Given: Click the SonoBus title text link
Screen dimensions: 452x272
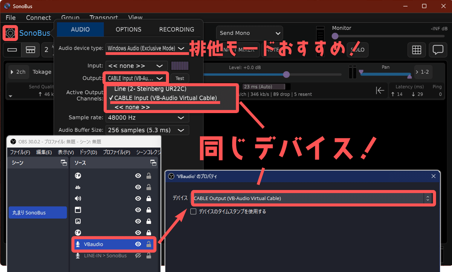Looking at the screenshot, I should click(x=35, y=33).
